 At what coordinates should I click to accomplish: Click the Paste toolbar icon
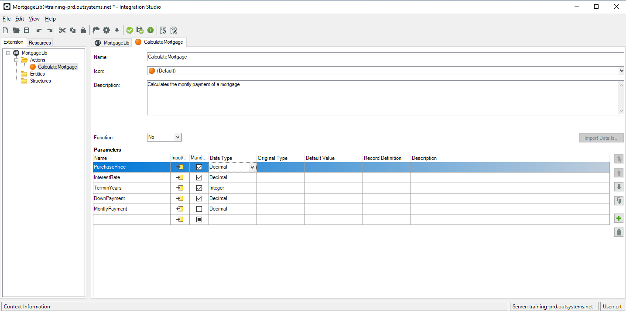[83, 30]
